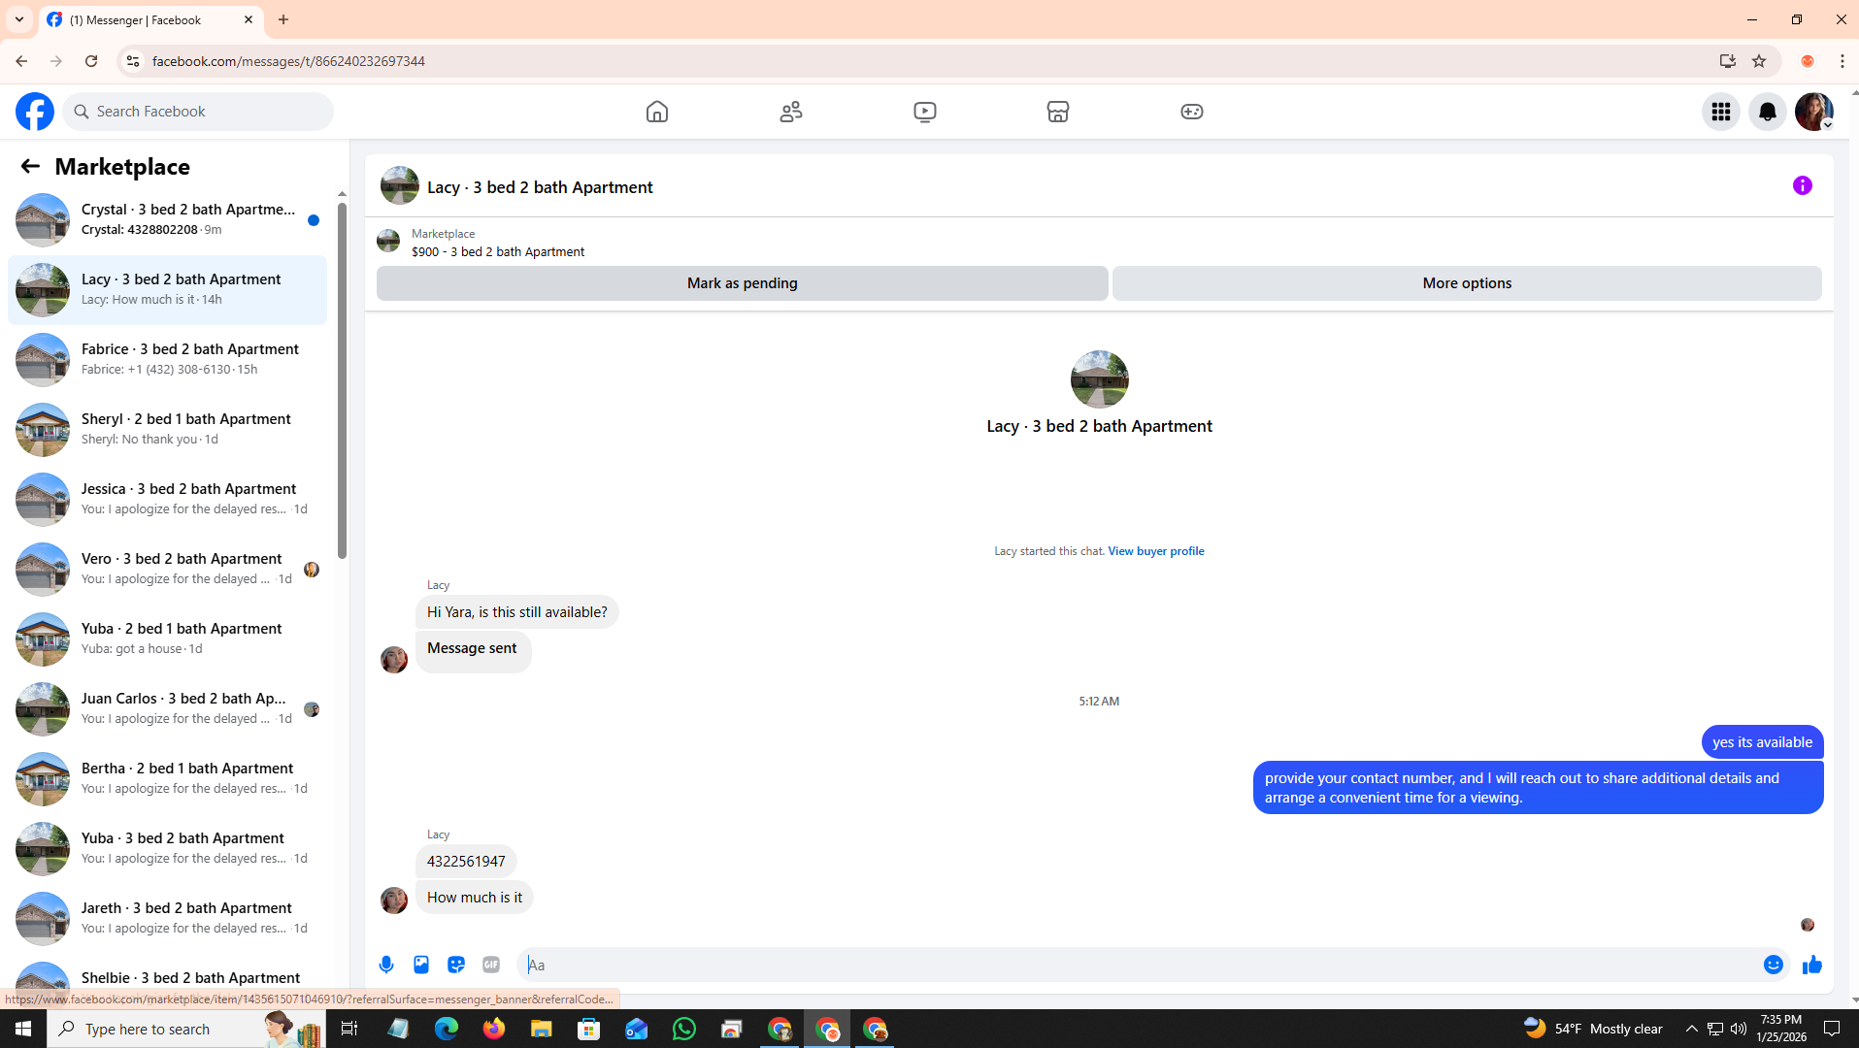
Task: Open File Explorer from the taskbar
Action: [x=542, y=1029]
